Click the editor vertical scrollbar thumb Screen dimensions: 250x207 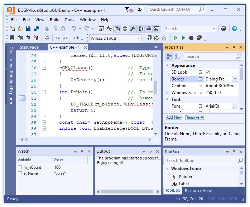point(155,88)
